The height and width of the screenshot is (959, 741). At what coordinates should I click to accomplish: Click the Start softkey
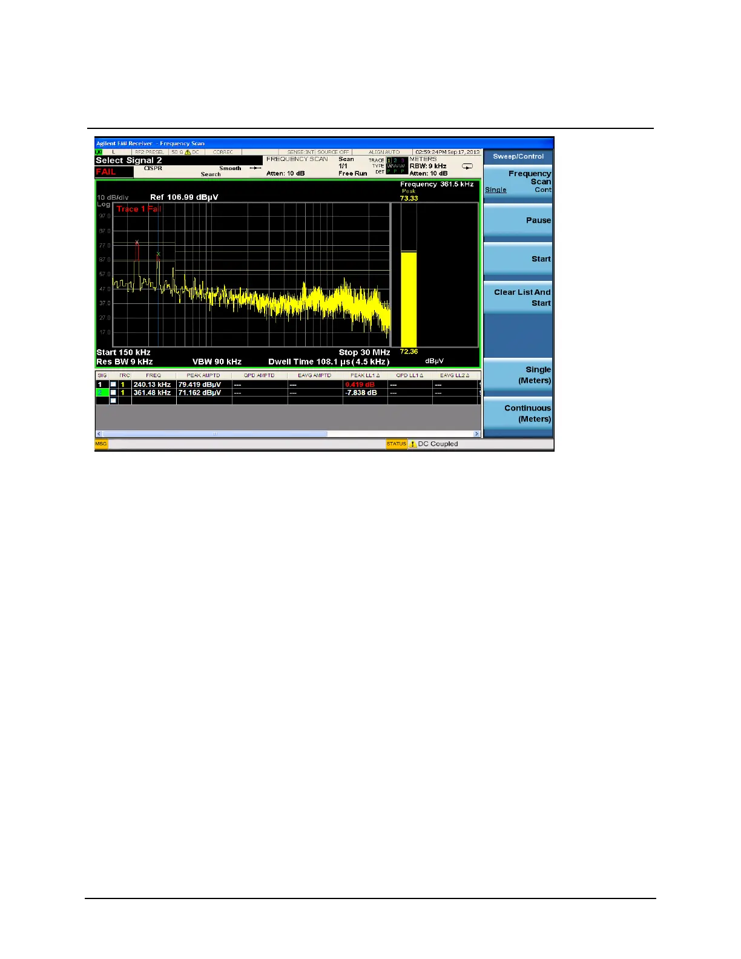pyautogui.click(x=518, y=259)
